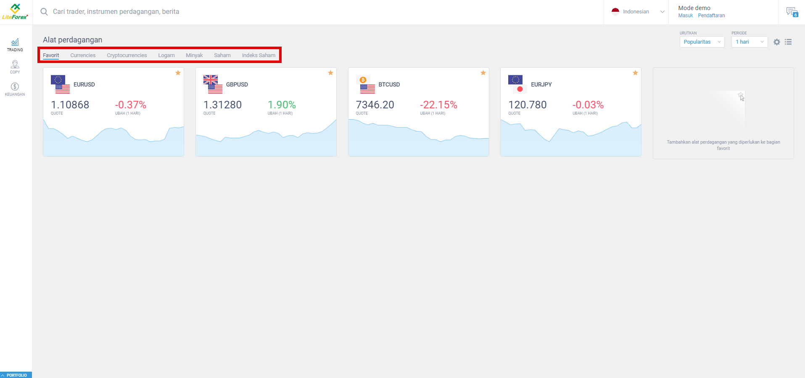Click the search magnifier icon

[44, 12]
